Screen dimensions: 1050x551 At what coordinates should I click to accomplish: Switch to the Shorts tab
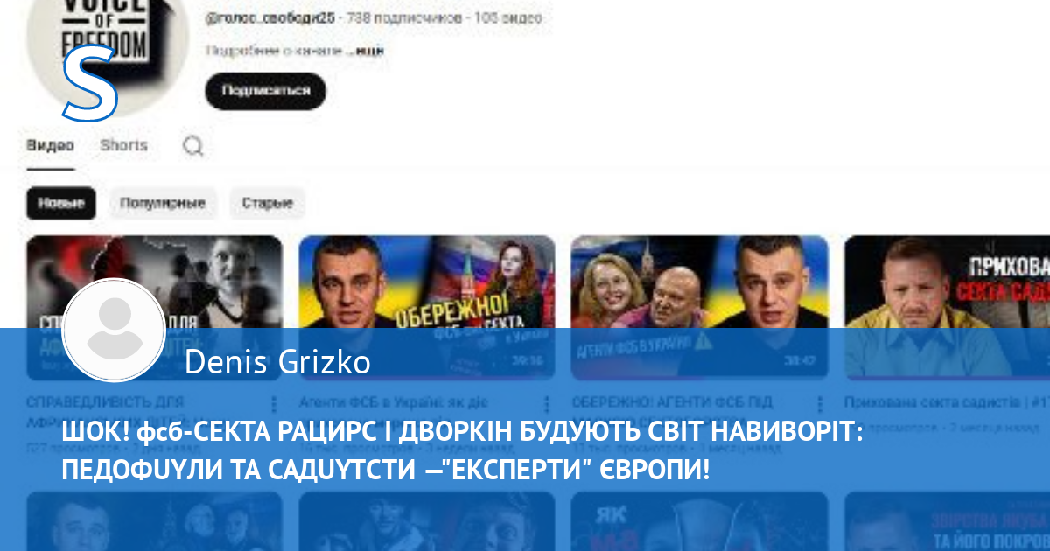pos(123,146)
